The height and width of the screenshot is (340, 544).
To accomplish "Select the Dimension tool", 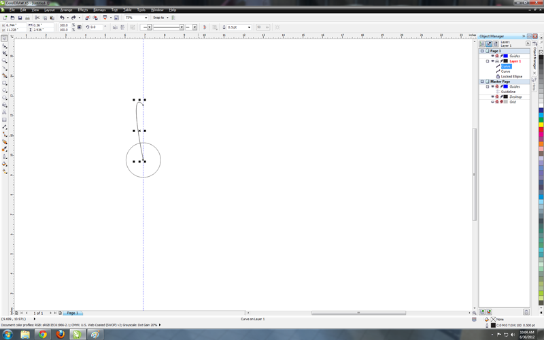I will coord(4,127).
